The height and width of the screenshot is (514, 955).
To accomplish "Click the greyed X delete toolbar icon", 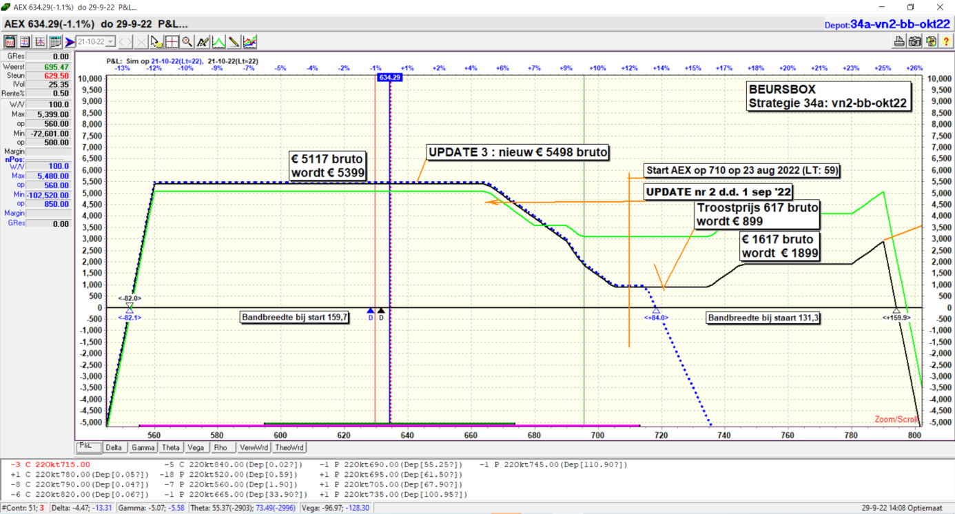I will pos(141,42).
